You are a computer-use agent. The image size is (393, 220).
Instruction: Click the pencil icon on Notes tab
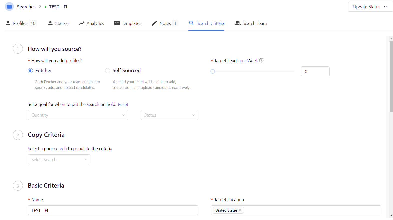(154, 23)
